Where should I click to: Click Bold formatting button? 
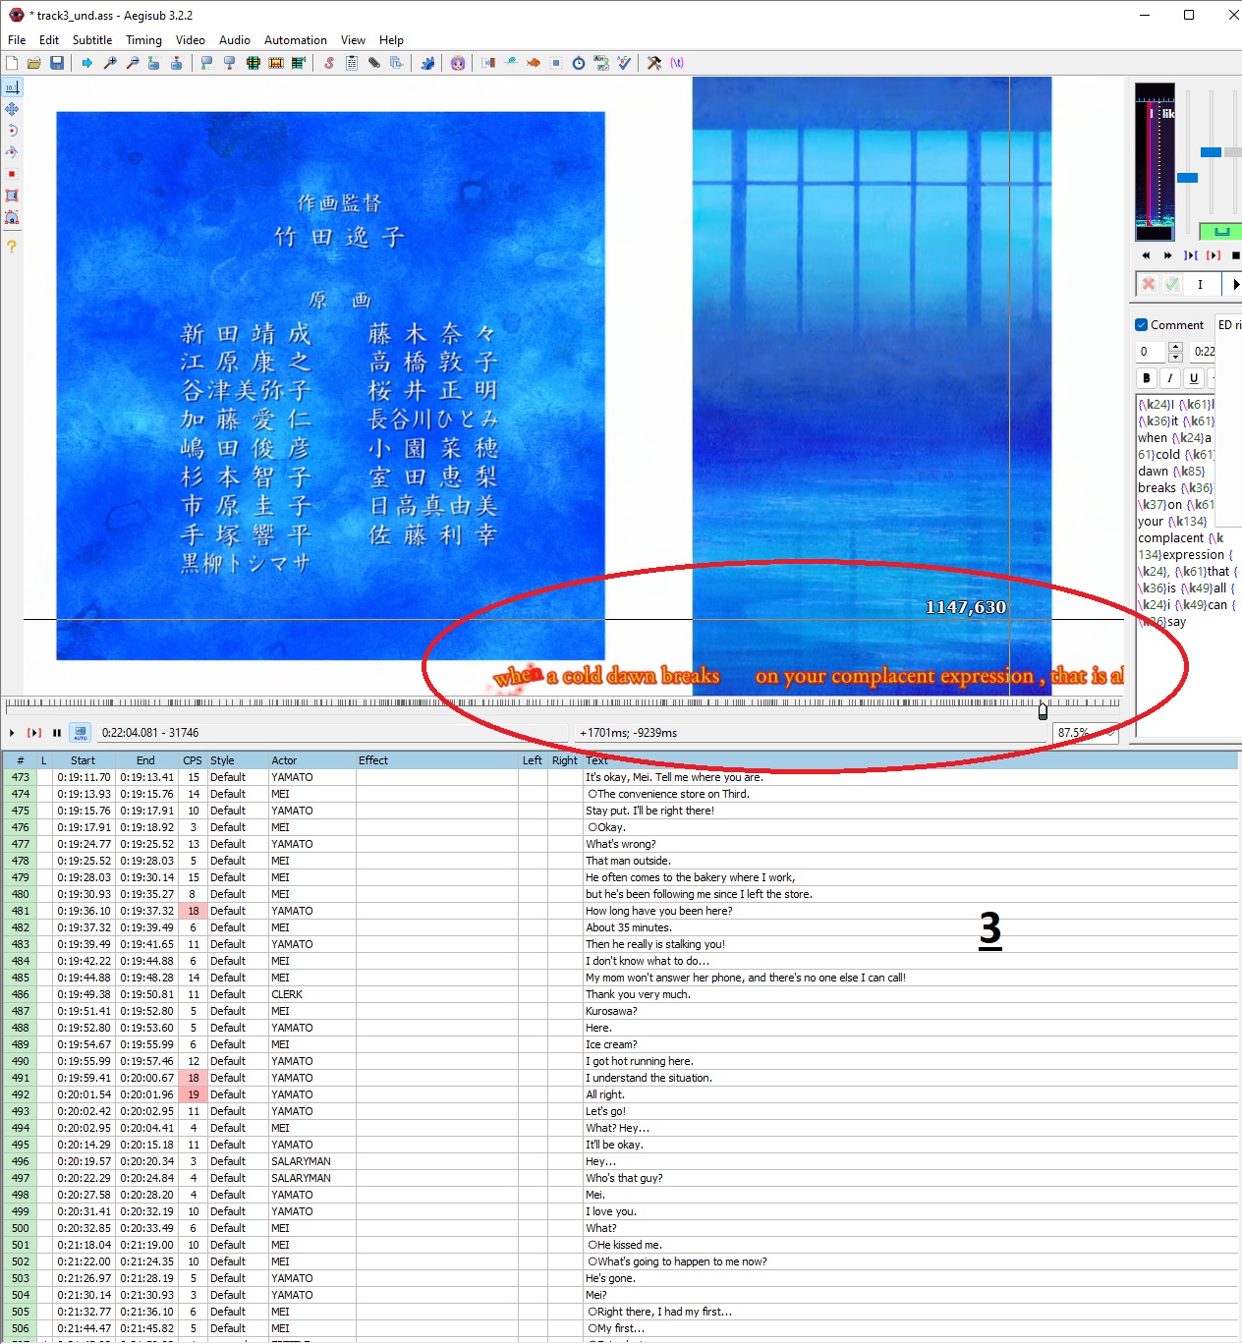(1147, 378)
